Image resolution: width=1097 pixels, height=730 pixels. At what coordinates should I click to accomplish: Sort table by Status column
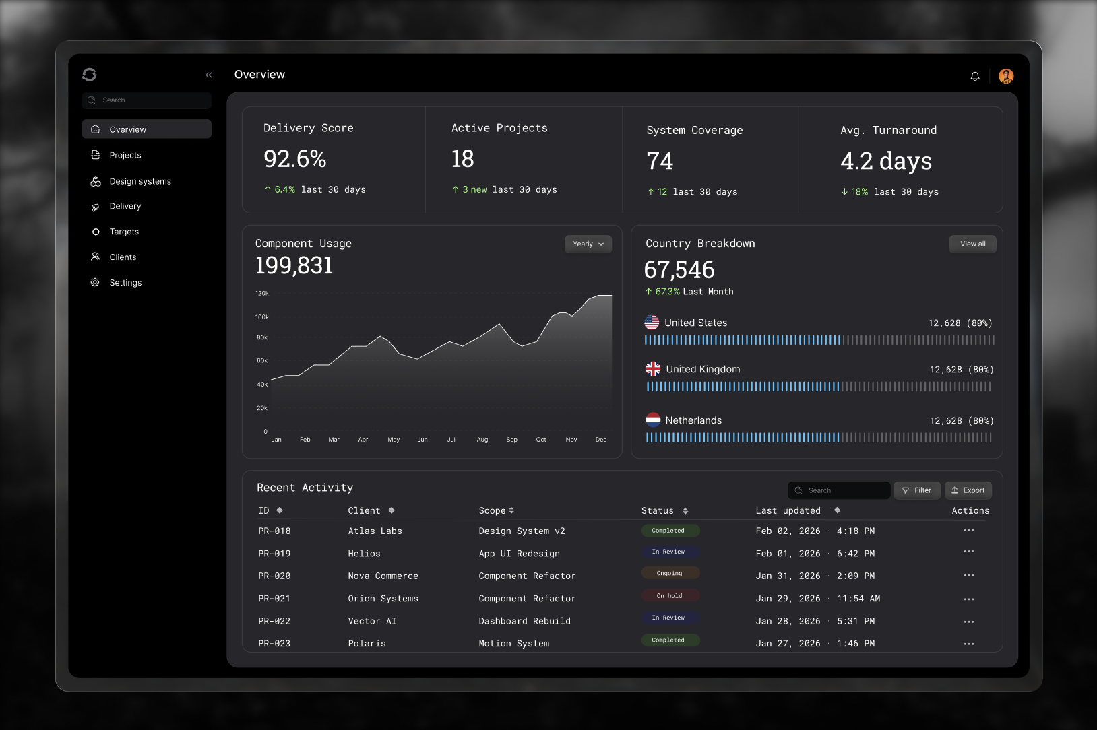click(685, 511)
